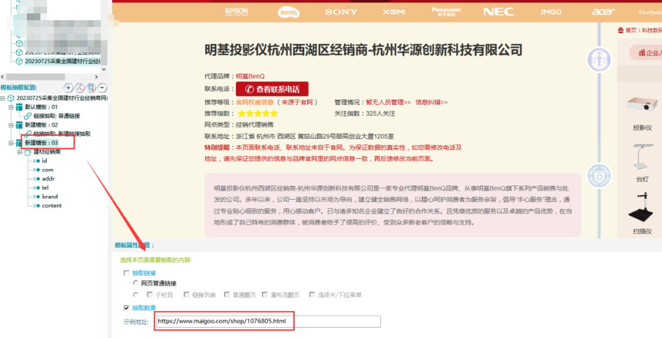This screenshot has width=662, height=338.
Task: Select the 网页普通链接 radio button
Action: coord(135,283)
